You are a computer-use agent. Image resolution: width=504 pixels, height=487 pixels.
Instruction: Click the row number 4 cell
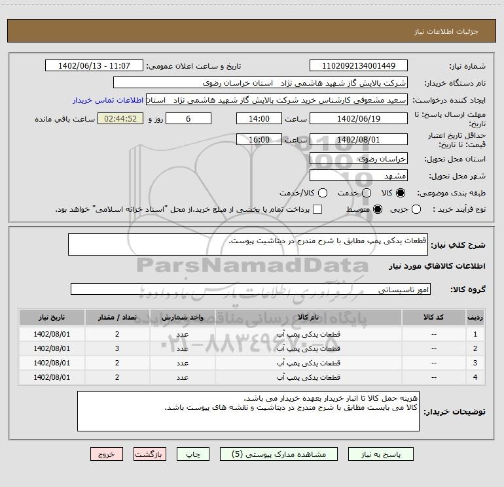475,378
